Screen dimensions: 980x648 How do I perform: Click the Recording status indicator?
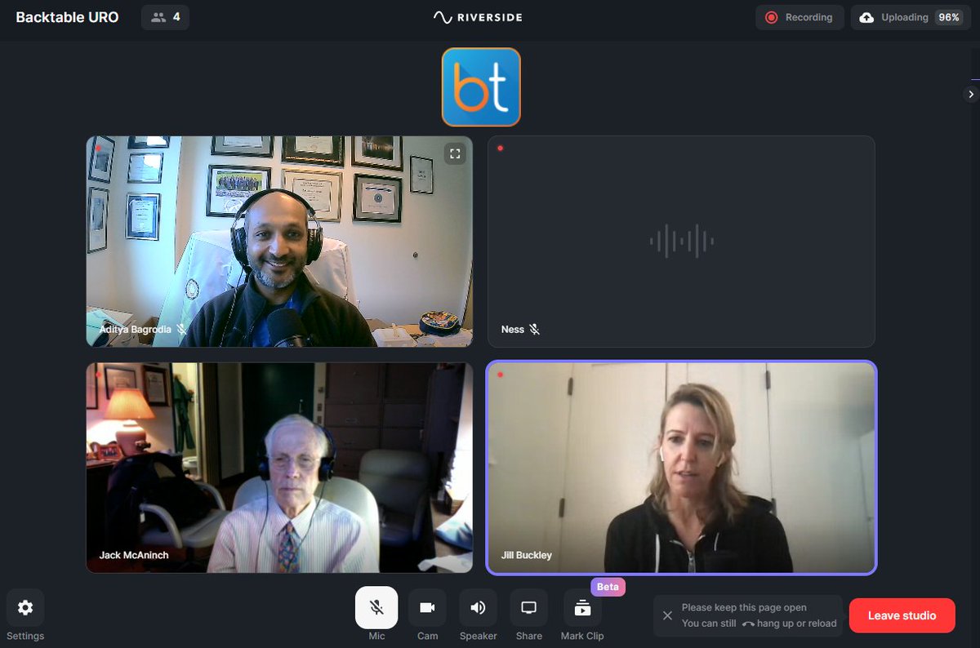[800, 16]
